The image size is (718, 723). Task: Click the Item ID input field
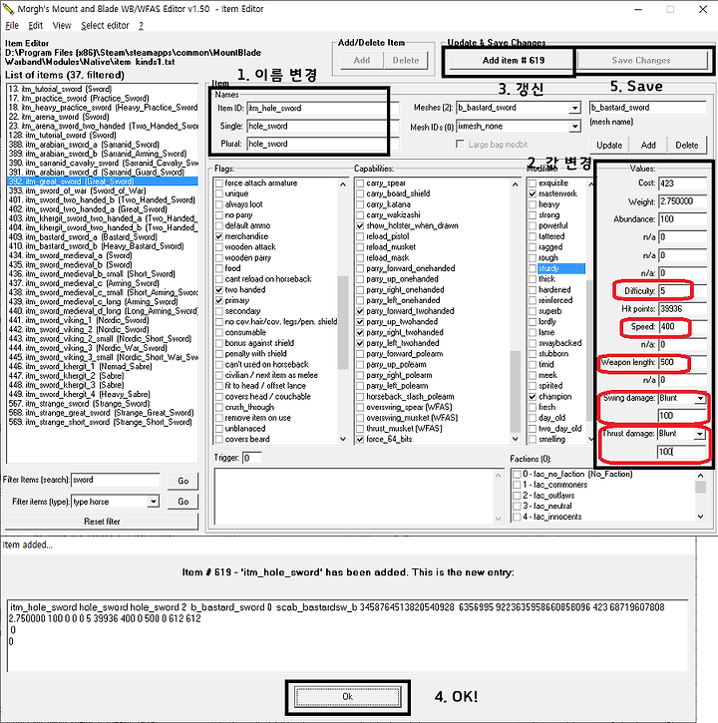pyautogui.click(x=323, y=109)
